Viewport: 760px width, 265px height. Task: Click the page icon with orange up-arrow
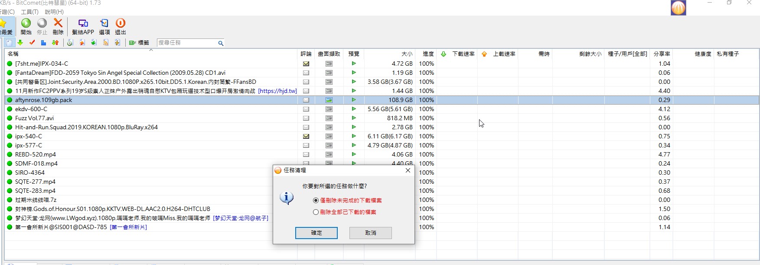(x=82, y=43)
